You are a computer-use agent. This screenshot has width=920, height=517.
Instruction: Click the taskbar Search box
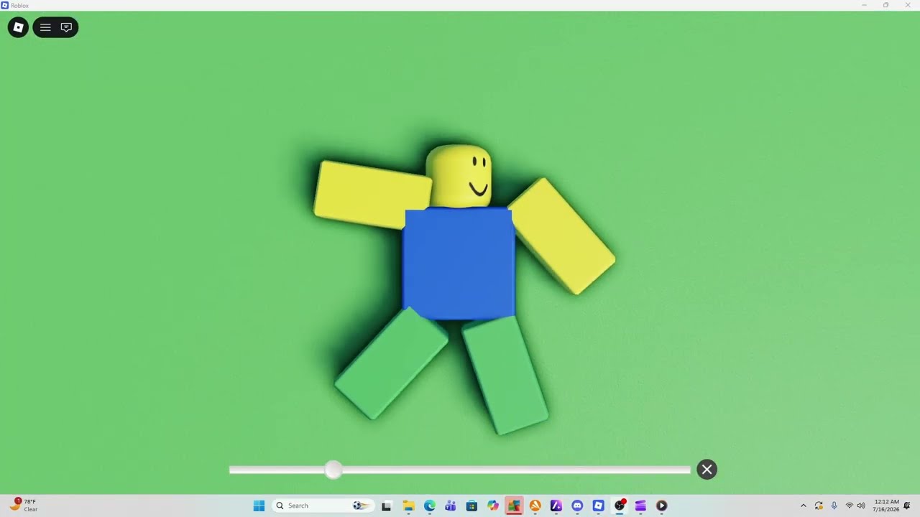tap(323, 506)
